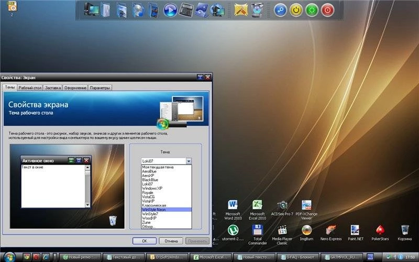Click the green restart button in dock

312,10
